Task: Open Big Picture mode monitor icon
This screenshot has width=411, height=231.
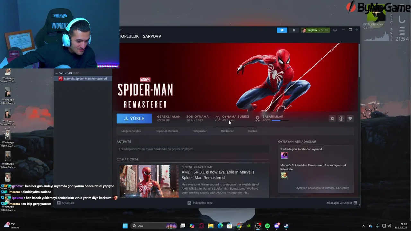Action: 335,30
